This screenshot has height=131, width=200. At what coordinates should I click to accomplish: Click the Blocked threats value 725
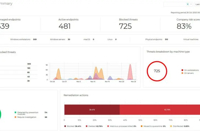(x=125, y=26)
